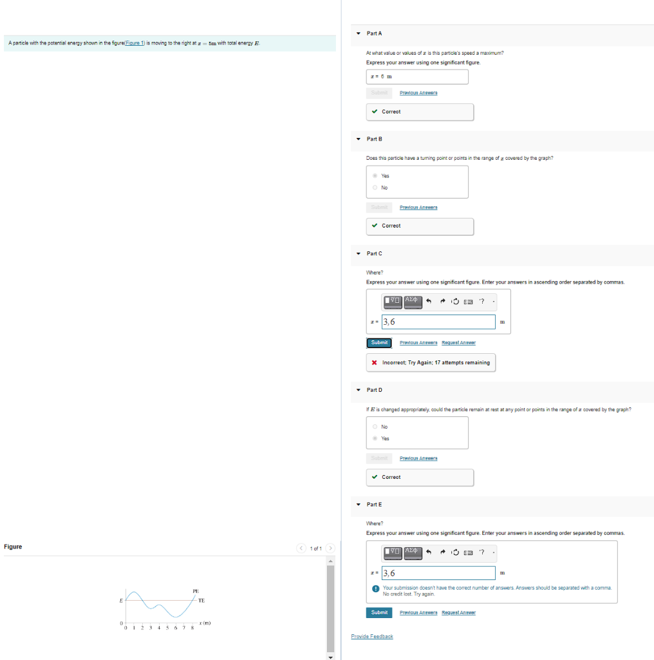Click reset icon in Part E toolbar
The height and width of the screenshot is (660, 654).
(x=455, y=552)
